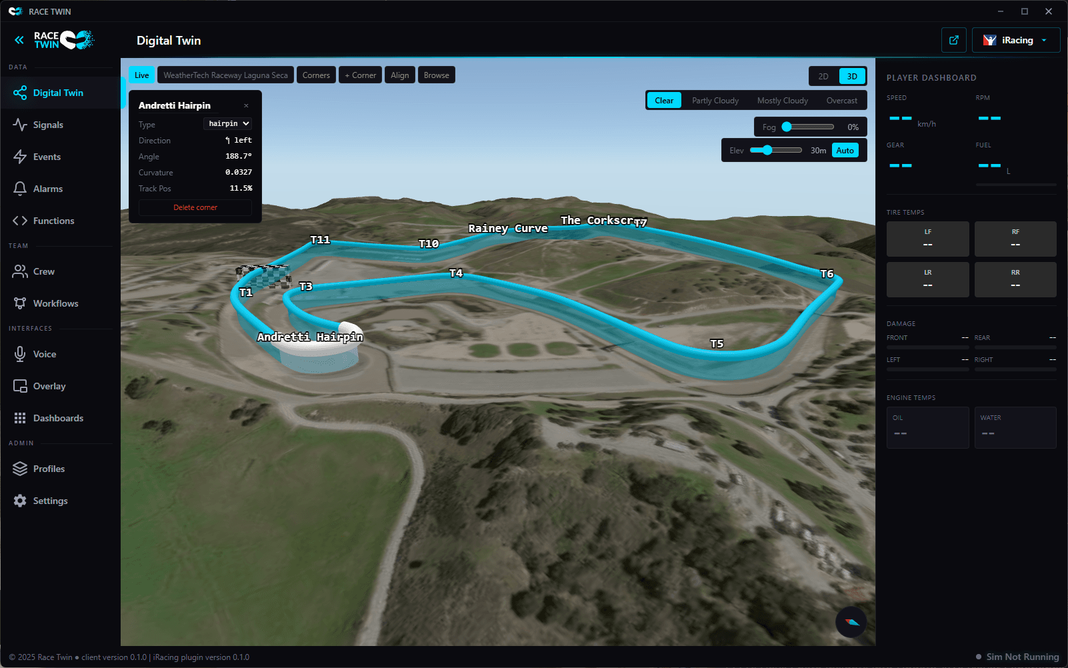This screenshot has height=668, width=1068.
Task: Click the Track Pos value 11.5%
Action: pyautogui.click(x=241, y=188)
